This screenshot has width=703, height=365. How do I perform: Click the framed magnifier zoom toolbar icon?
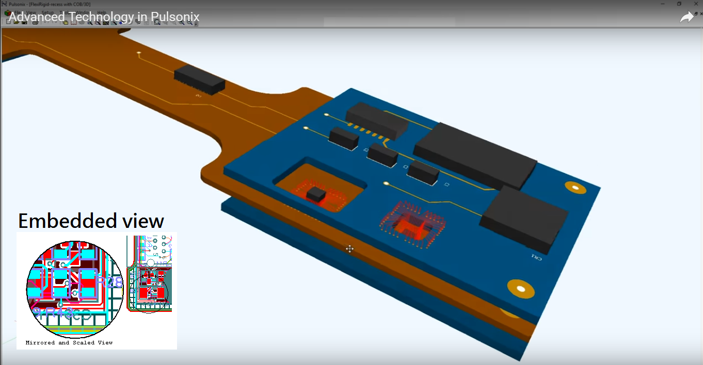coord(157,22)
